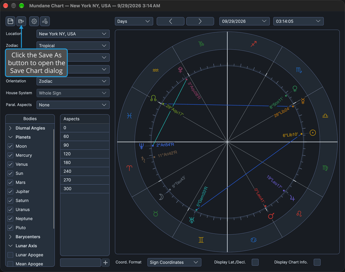Collapse the Planets group
Image resolution: width=345 pixels, height=272 pixels.
coord(10,137)
